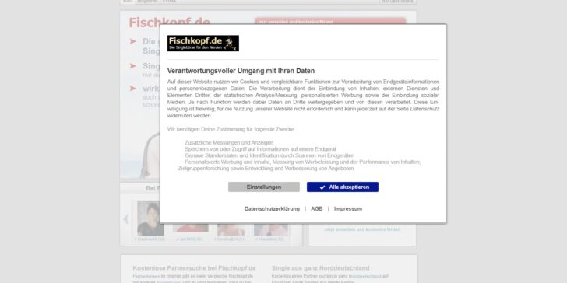Screen dimensions: 567x283
Task: Click the left carousel arrow on the background page
Action: (x=125, y=218)
